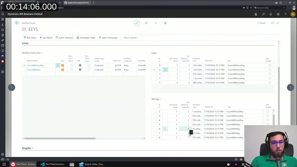Open the taskbar apps grid icon
This screenshot has width=297, height=167.
coord(4,164)
